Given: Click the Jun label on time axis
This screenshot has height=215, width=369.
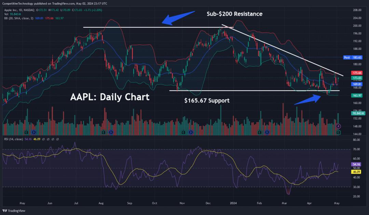Looking at the screenshot, I should pos(50,203).
